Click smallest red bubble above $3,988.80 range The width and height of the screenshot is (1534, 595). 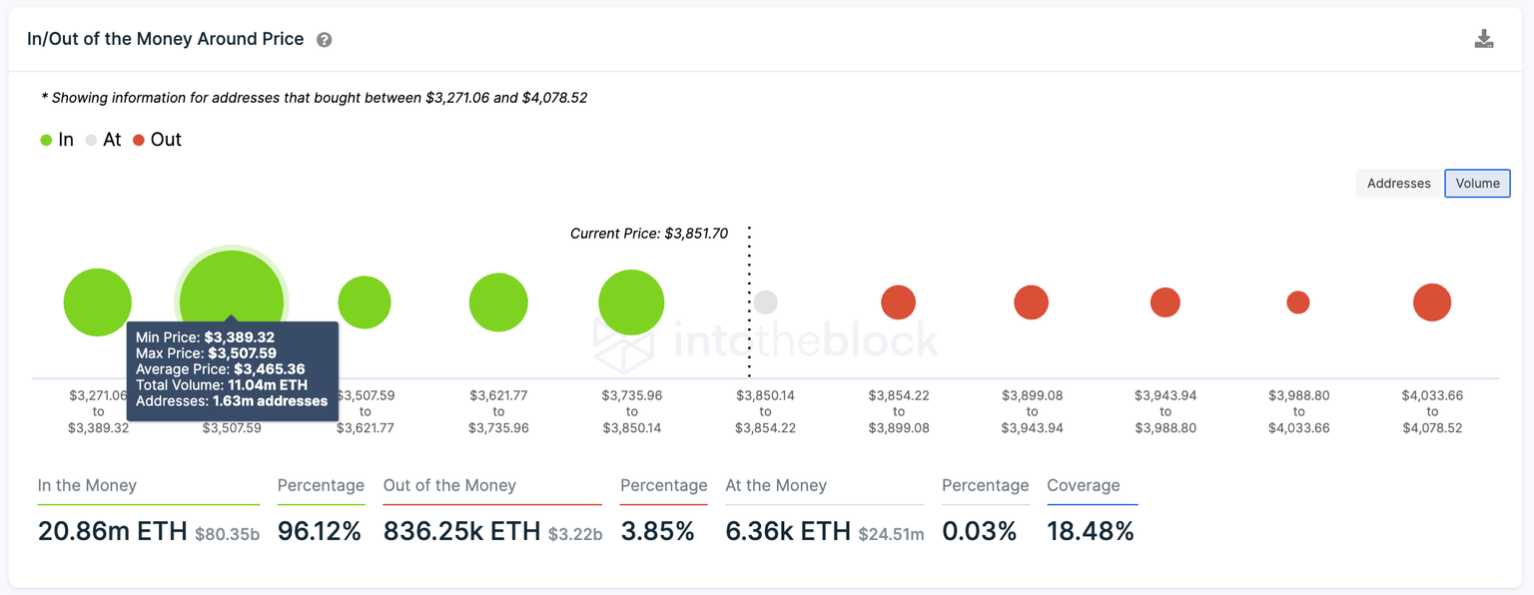tap(1298, 302)
